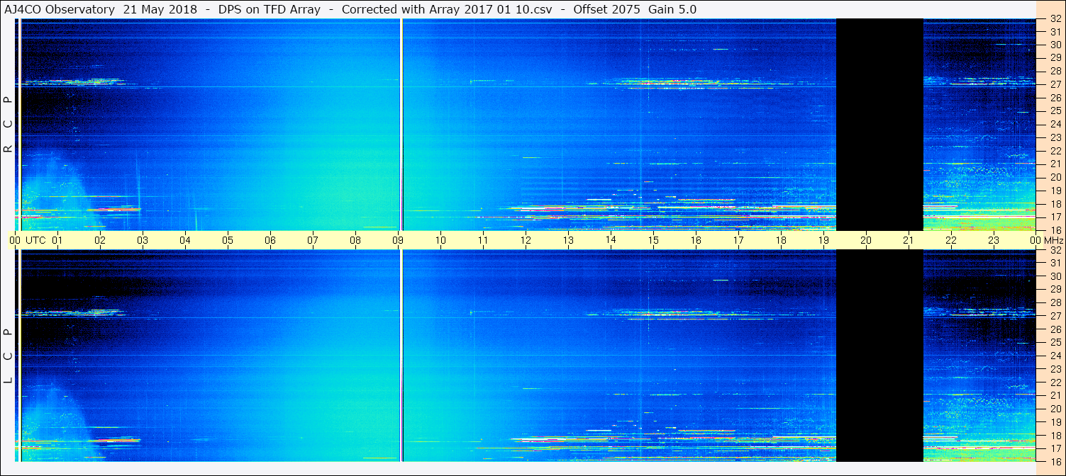Click the 09 hour label on the time axis

tap(398, 240)
